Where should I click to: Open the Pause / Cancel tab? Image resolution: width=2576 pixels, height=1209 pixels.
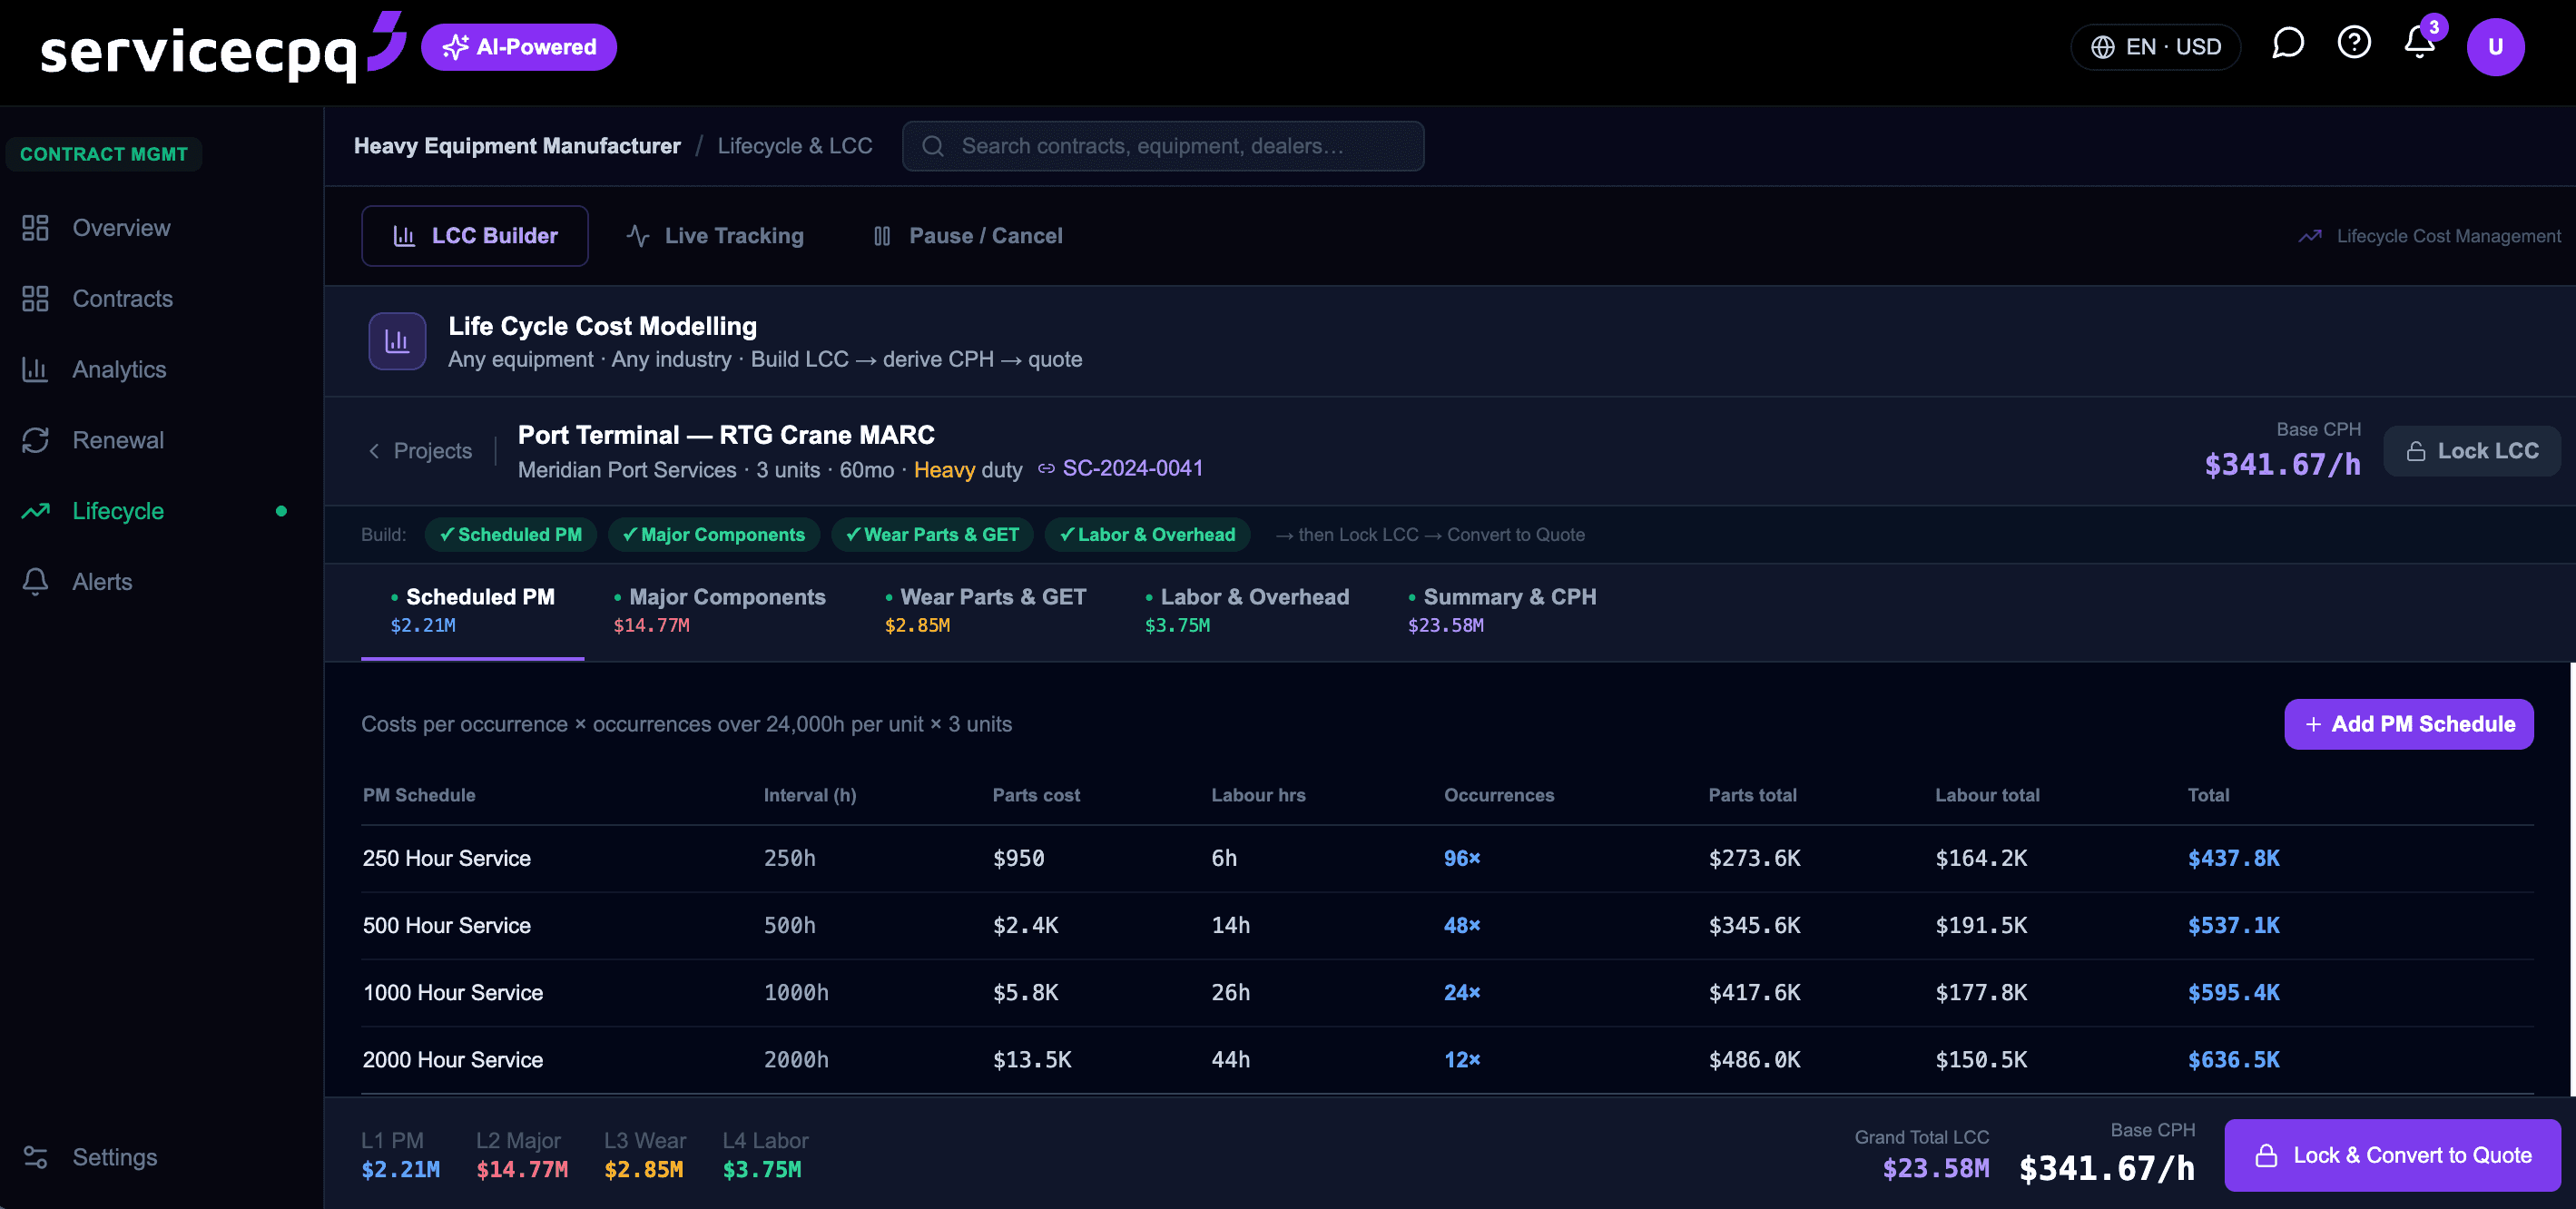click(x=967, y=236)
